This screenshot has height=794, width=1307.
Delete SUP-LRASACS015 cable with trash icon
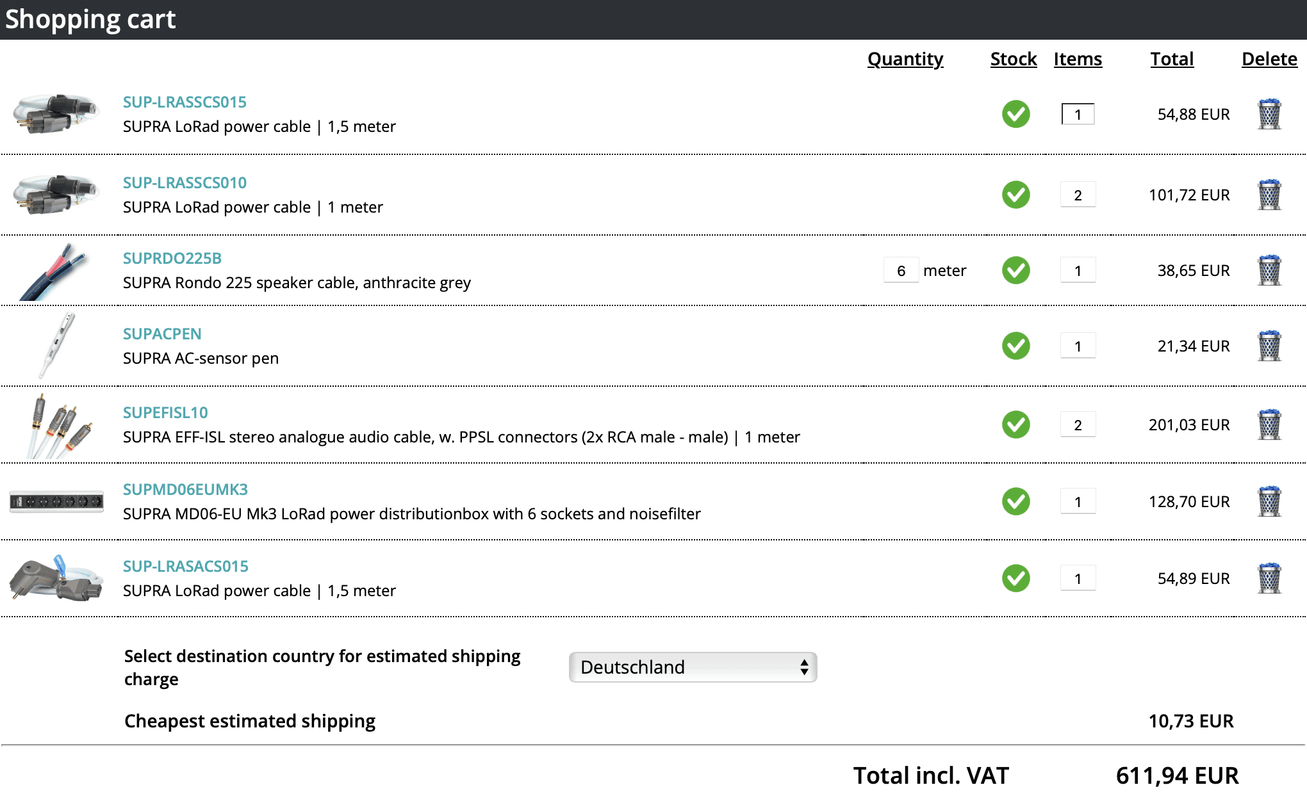[x=1269, y=579]
